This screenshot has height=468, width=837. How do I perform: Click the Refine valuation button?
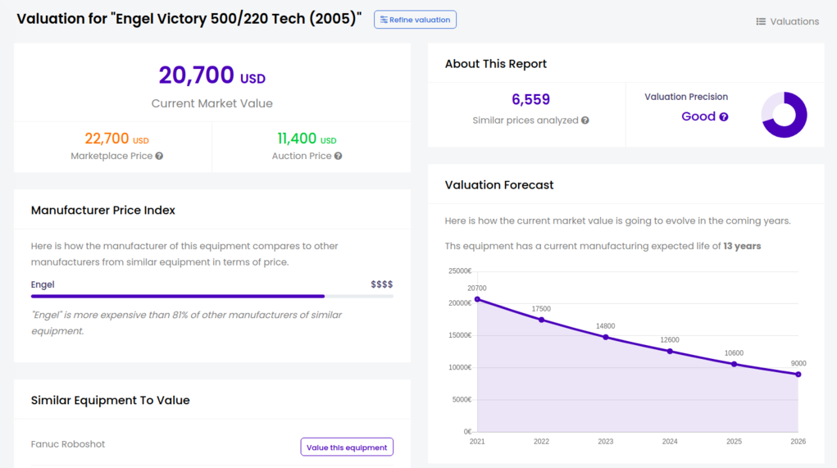(x=415, y=20)
